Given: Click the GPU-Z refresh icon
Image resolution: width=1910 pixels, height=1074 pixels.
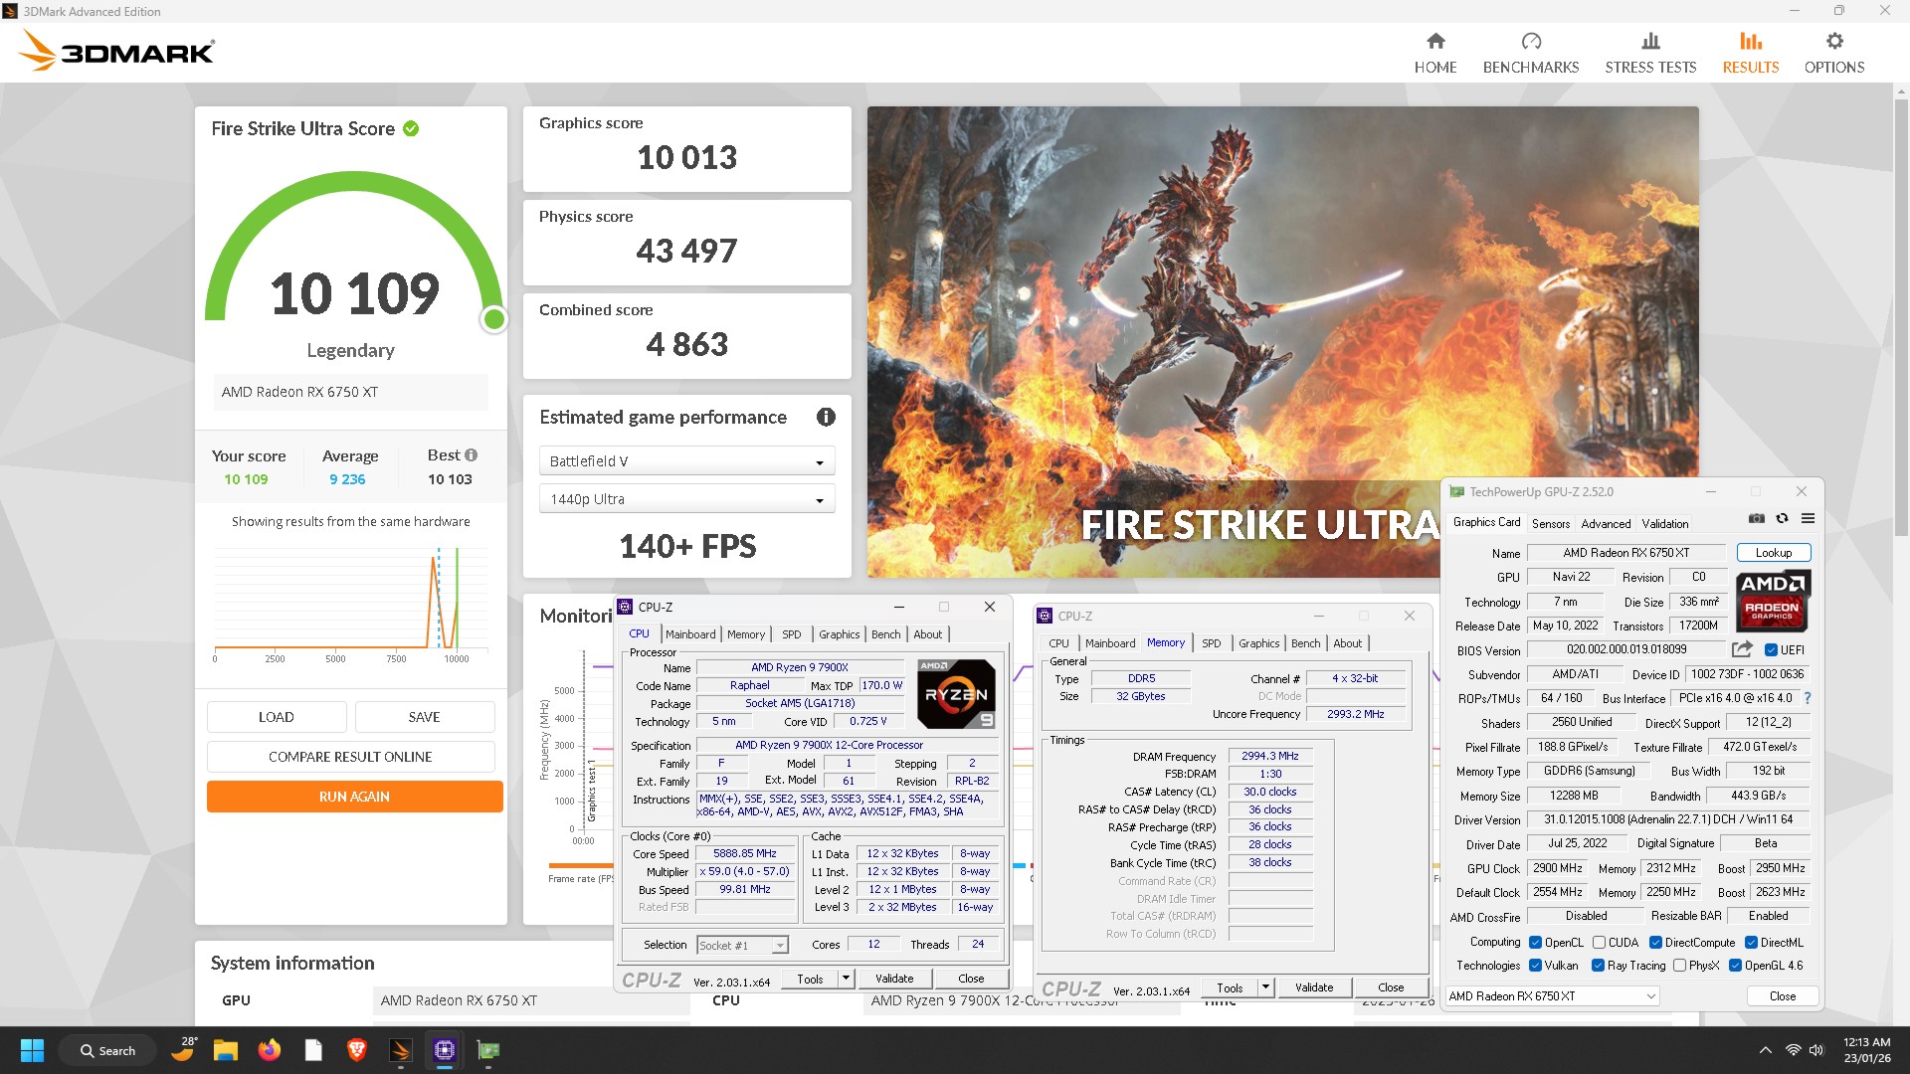Looking at the screenshot, I should click(1782, 518).
